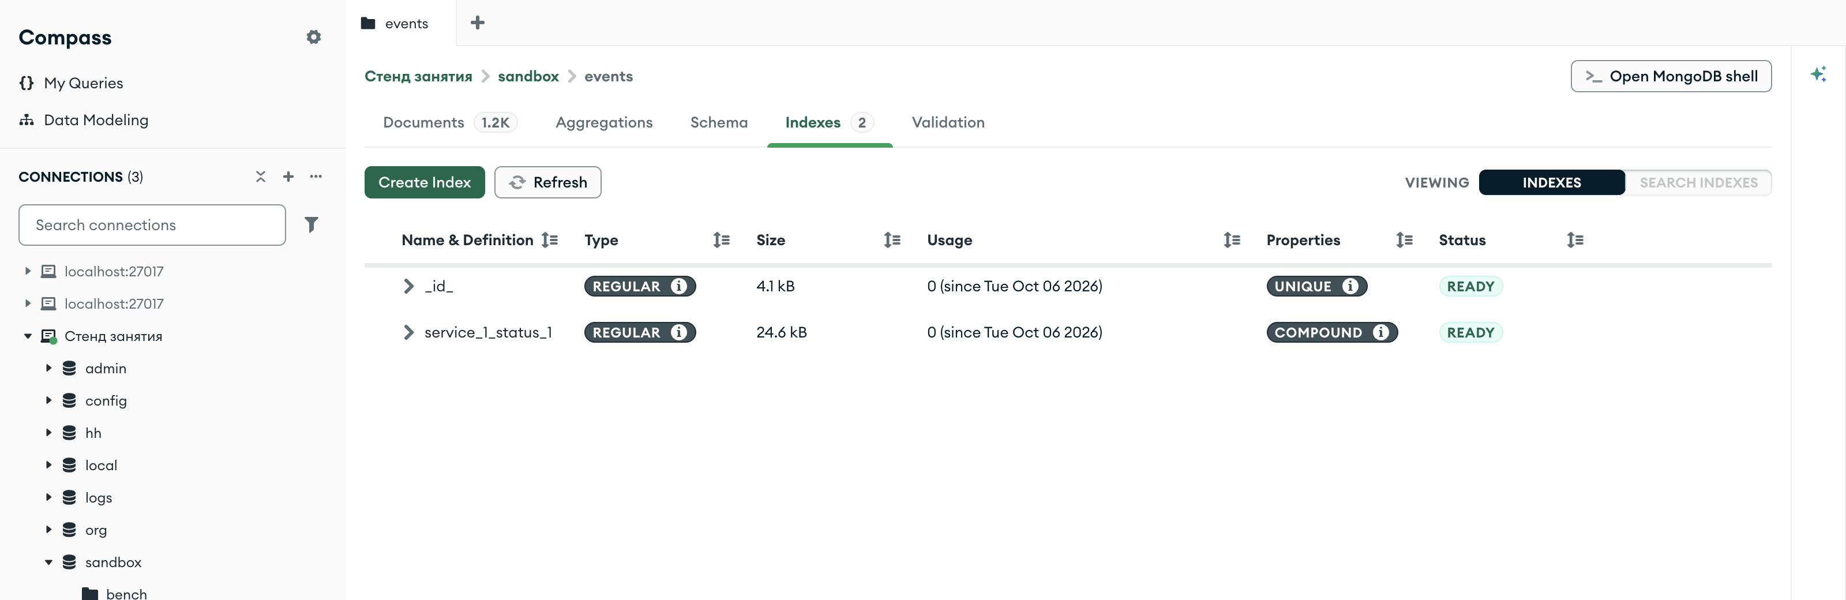Switch to Documents tab
This screenshot has height=600, width=1846.
click(x=450, y=122)
